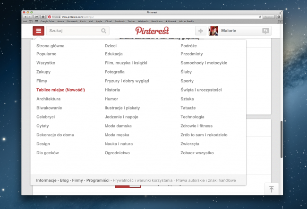Screen dimensions: 307x209
Task: Click the iCloud tabs button
Action: 43,17
